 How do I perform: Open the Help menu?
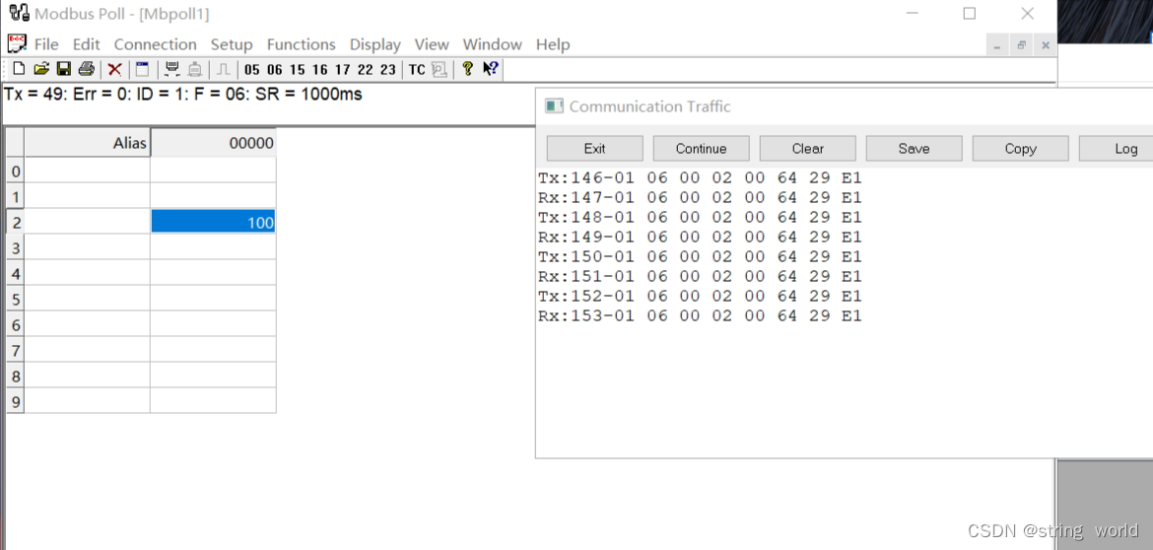tap(553, 45)
